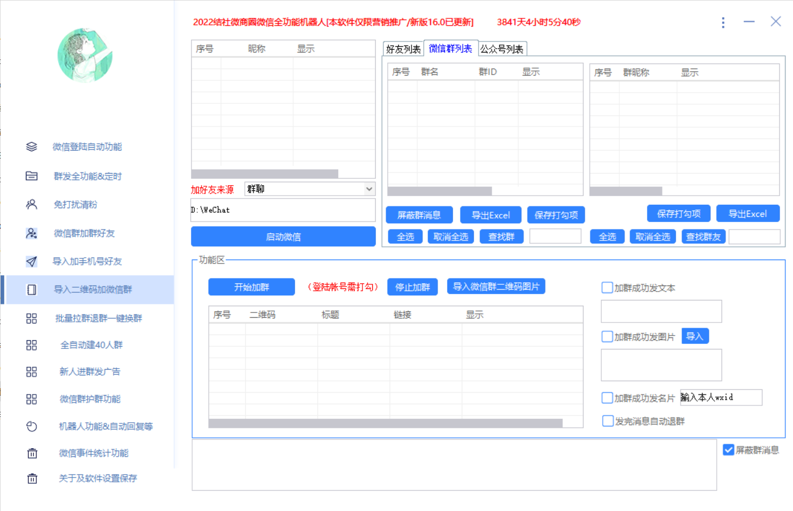This screenshot has height=511, width=793.
Task: Click the 微信事件统计功能 trash-style icon
Action: tap(32, 453)
